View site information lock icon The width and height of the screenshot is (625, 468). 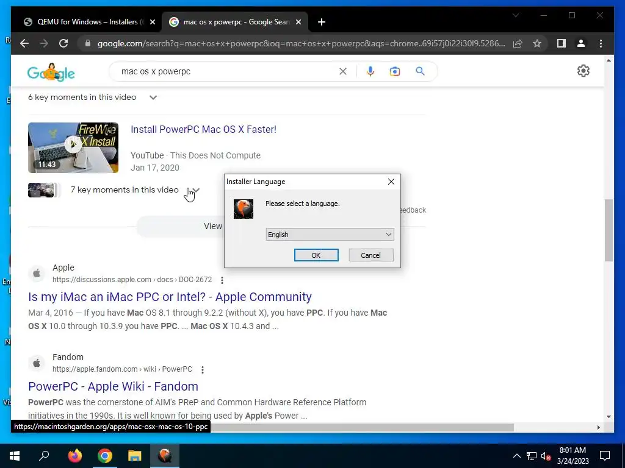(88, 43)
